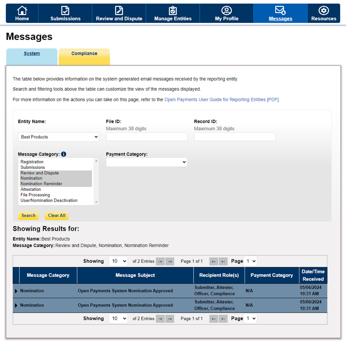Change entries shown per page above the table

(118, 261)
